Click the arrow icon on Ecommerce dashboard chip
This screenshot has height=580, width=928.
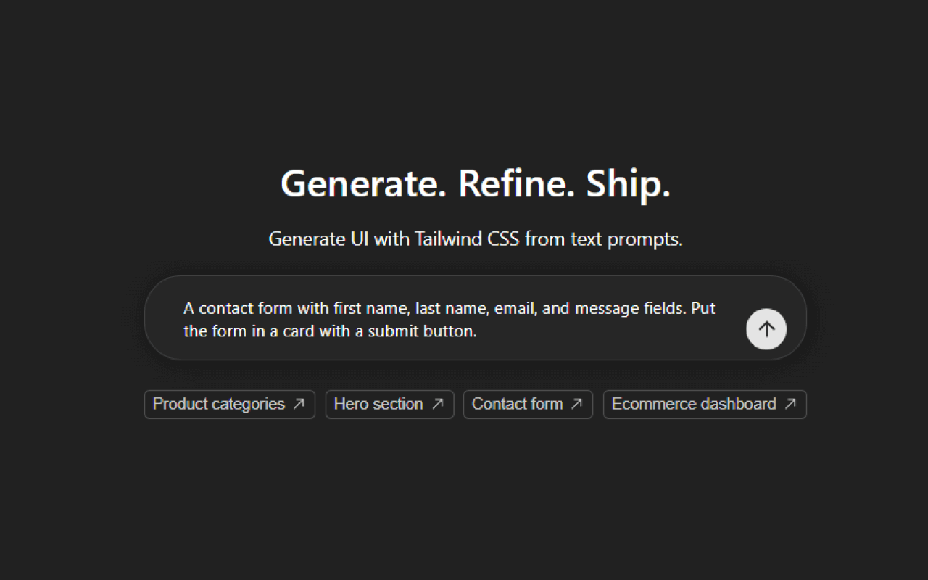tap(789, 404)
